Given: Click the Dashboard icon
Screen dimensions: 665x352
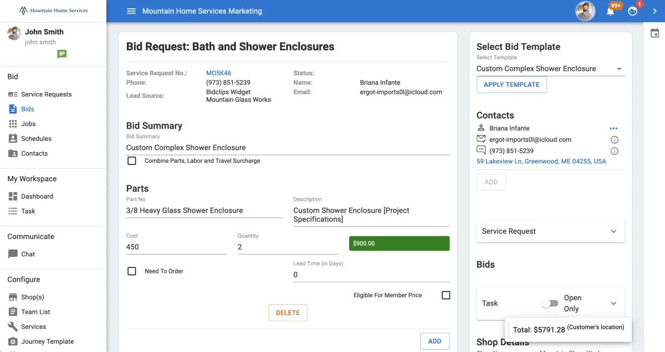Looking at the screenshot, I should 13,196.
